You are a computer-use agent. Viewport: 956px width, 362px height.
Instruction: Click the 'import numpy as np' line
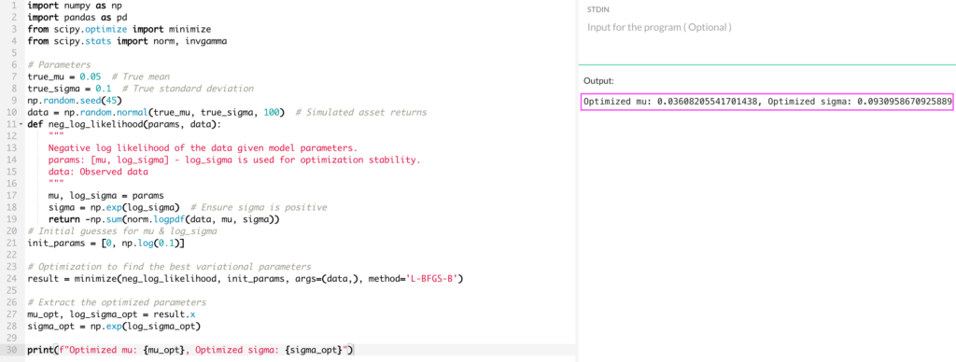pyautogui.click(x=75, y=5)
